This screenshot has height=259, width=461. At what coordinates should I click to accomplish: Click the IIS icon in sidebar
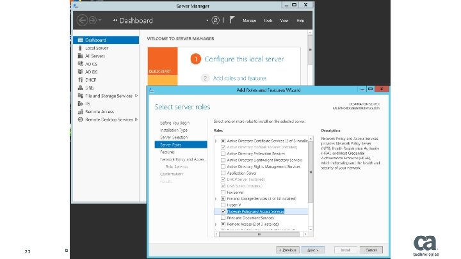pos(80,104)
